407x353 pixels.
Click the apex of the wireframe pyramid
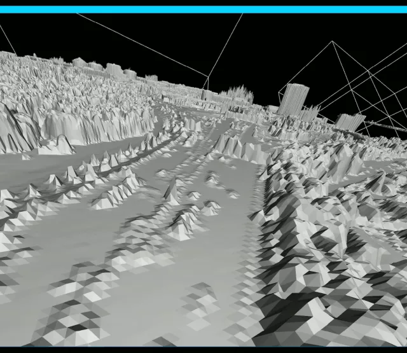click(331, 42)
